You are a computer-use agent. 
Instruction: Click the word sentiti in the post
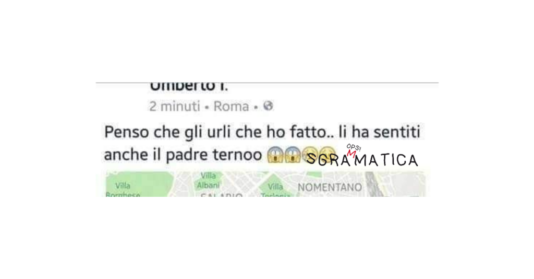tap(397, 132)
